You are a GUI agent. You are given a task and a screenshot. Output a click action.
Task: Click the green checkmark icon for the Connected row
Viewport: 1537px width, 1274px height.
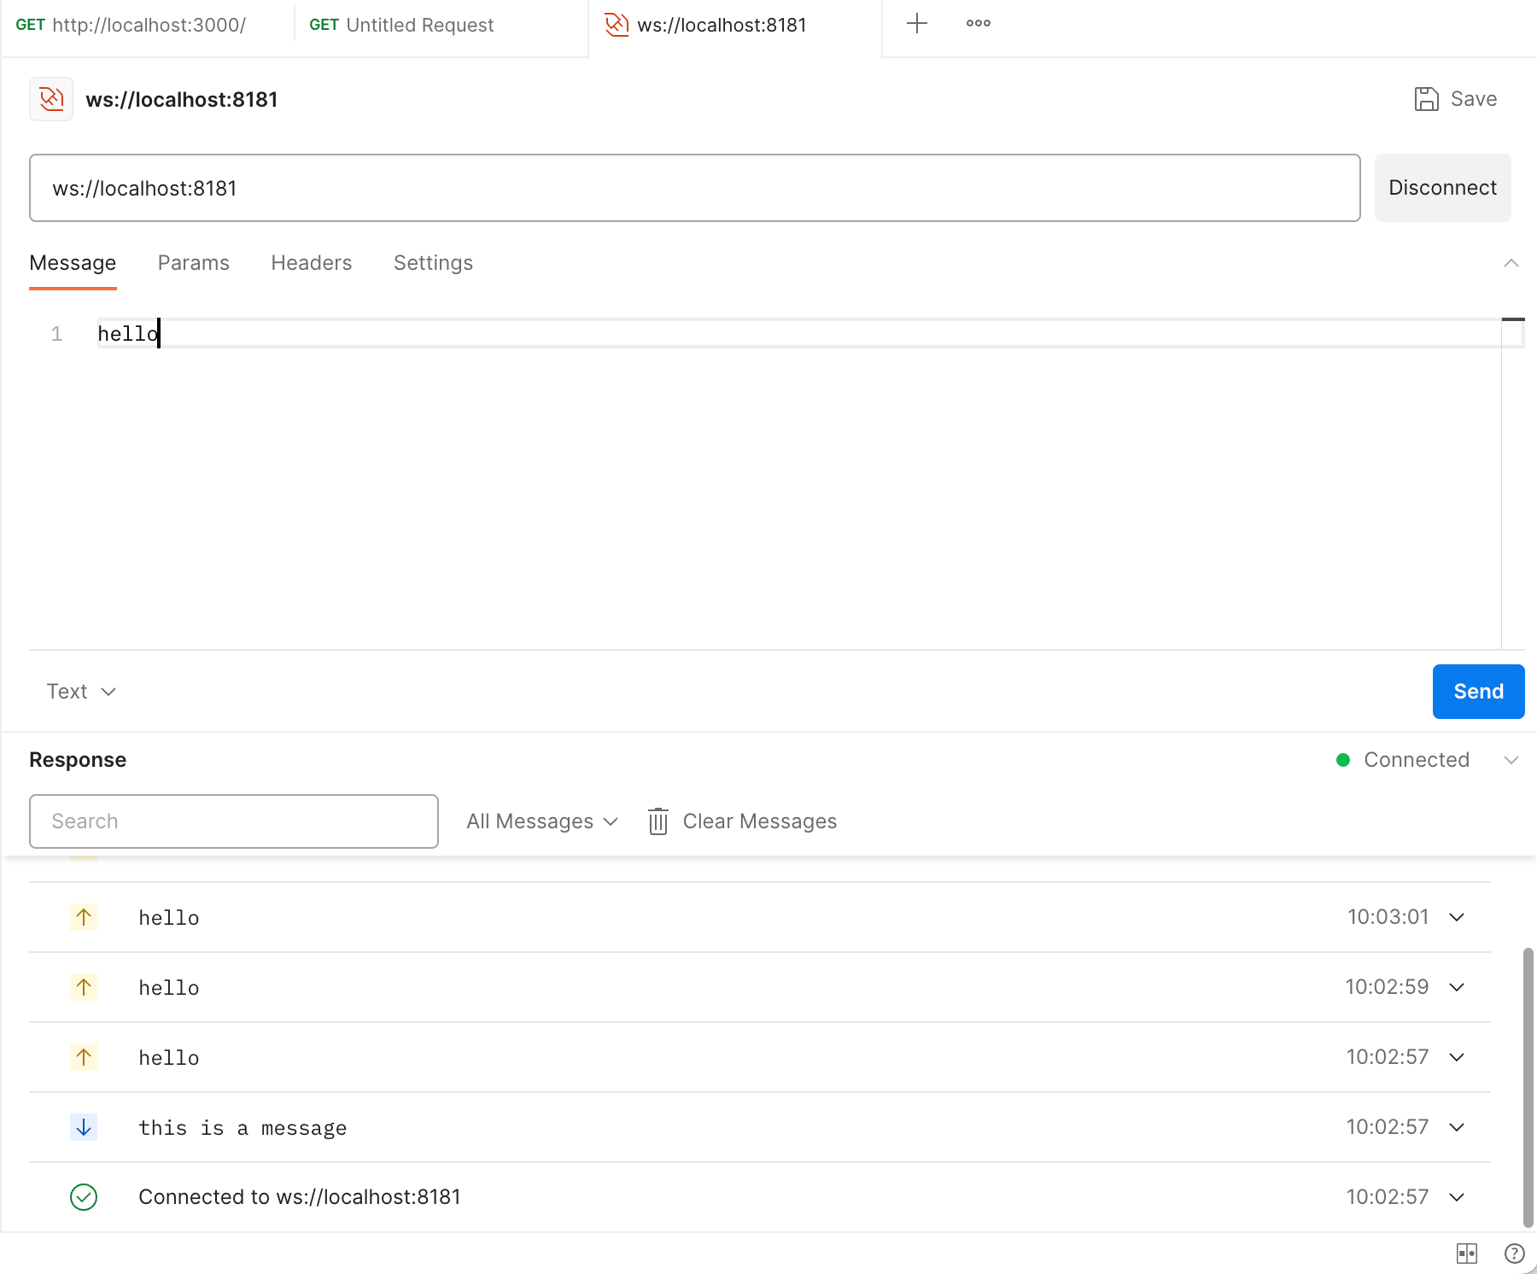click(84, 1197)
